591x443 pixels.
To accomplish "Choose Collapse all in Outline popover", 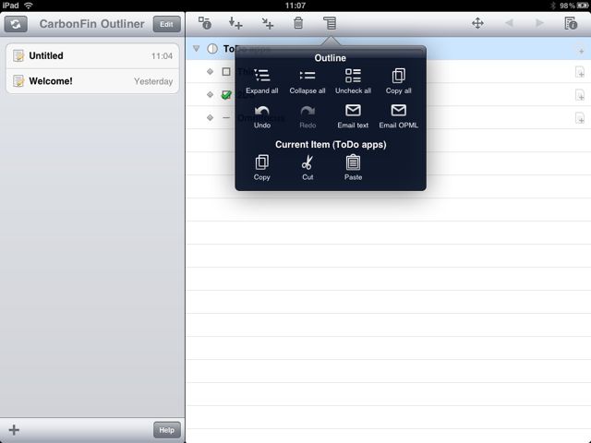I will (x=308, y=81).
